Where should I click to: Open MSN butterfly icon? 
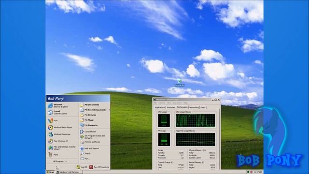[50, 120]
